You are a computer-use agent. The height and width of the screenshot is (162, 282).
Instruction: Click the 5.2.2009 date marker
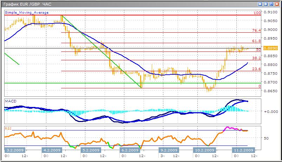pyautogui.click(x=90, y=149)
